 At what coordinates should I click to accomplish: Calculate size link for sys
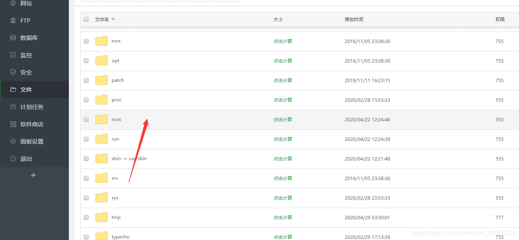tap(283, 198)
